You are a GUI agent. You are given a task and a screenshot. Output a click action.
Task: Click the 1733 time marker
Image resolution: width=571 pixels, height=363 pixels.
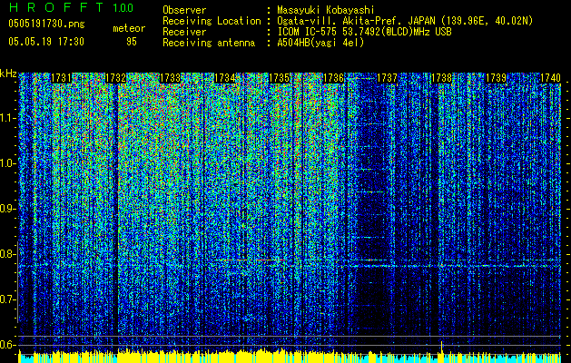coord(170,78)
